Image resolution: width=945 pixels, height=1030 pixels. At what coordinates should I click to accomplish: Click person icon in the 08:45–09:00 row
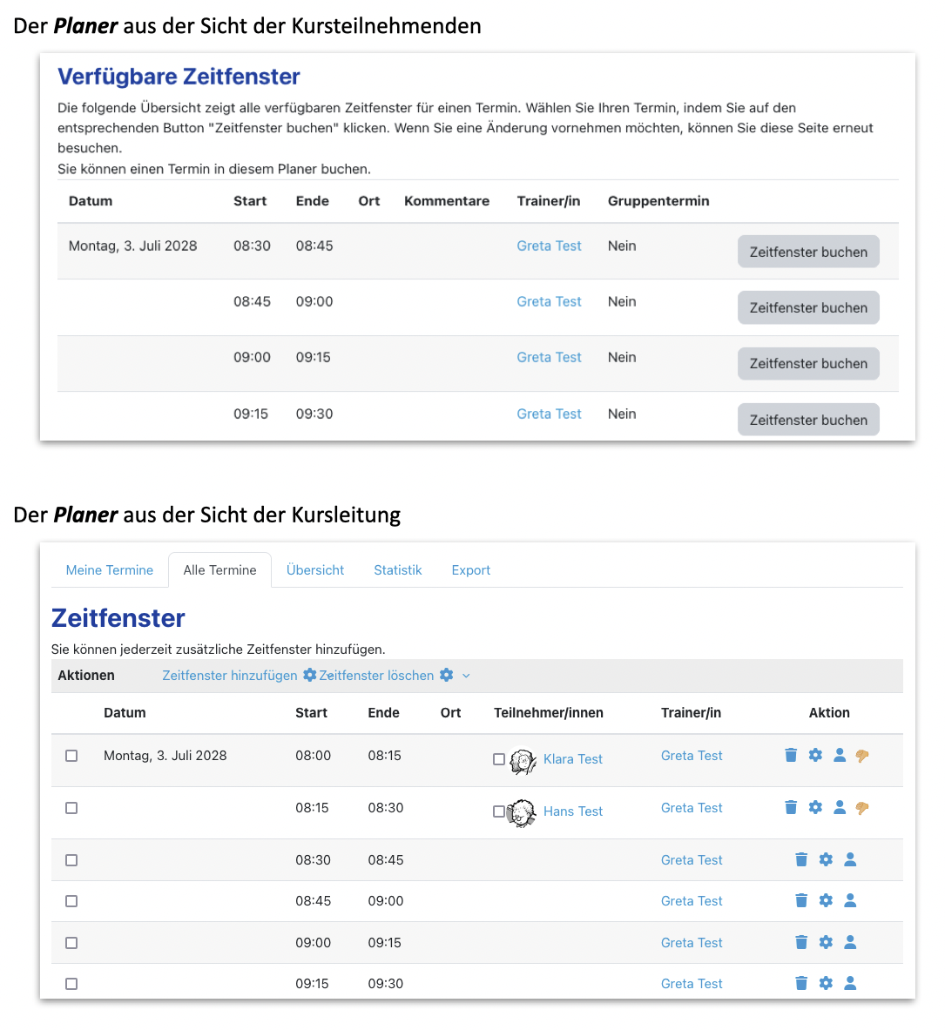(x=850, y=900)
